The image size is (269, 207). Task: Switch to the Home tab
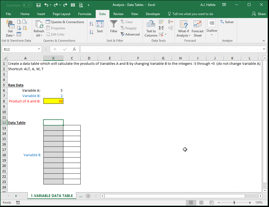[x=25, y=14]
